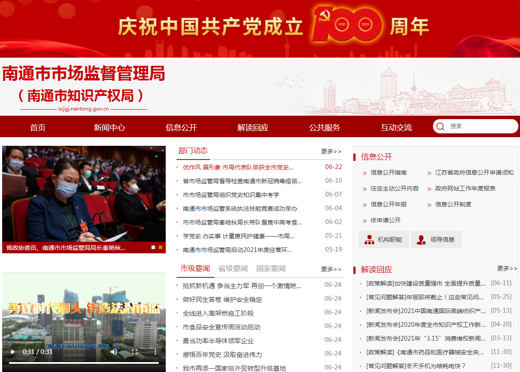Open news 抢抓新机遇 争当主力军

pos(242,286)
